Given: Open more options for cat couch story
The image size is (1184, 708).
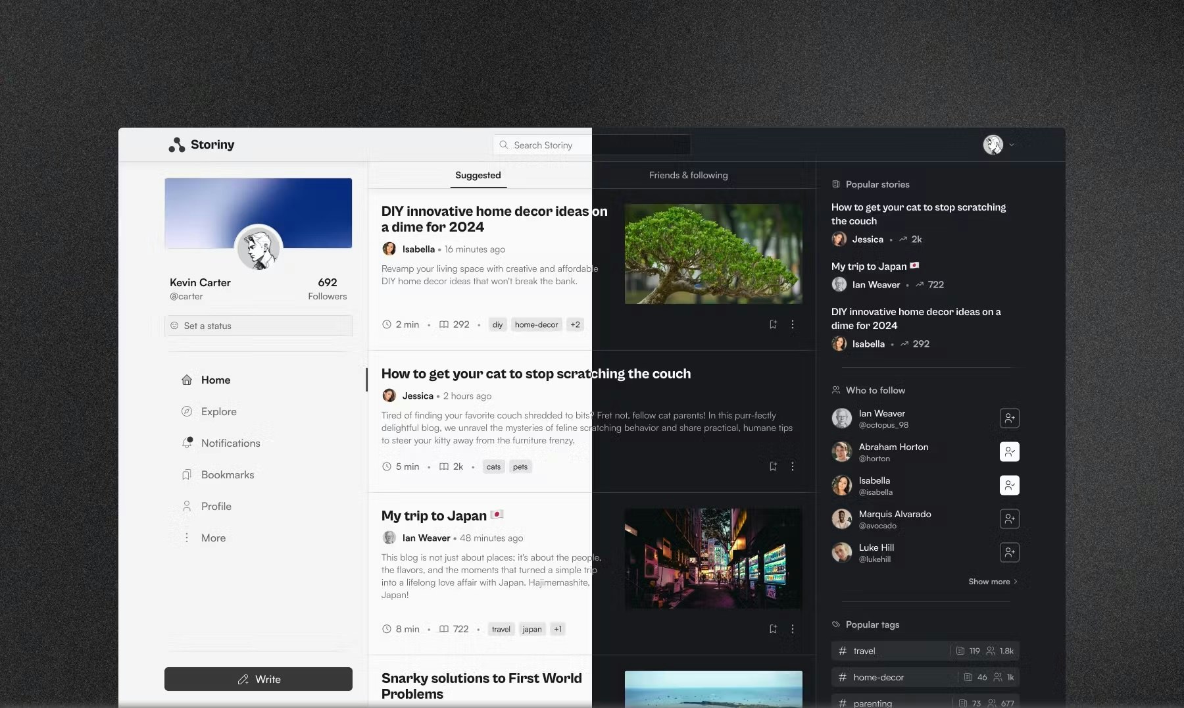Looking at the screenshot, I should click(793, 467).
